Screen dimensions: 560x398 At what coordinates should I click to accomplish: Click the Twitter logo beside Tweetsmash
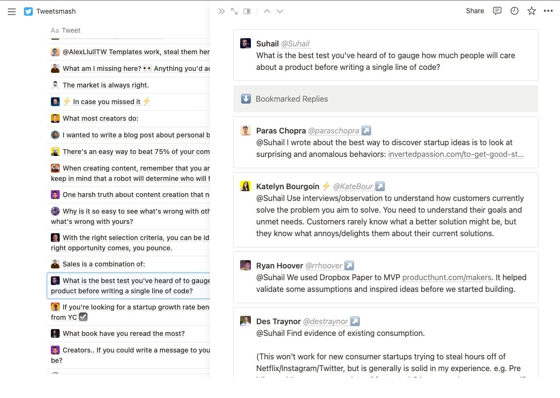pyautogui.click(x=28, y=11)
